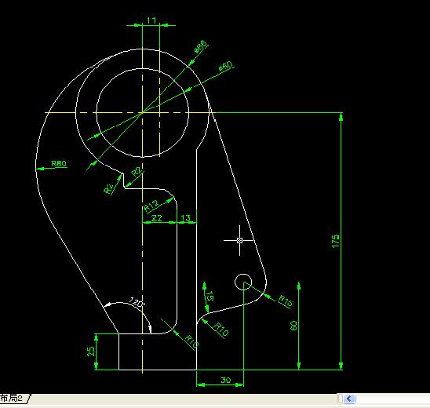
Task: Select the R10 text next to '15' dimension
Action: [220, 330]
